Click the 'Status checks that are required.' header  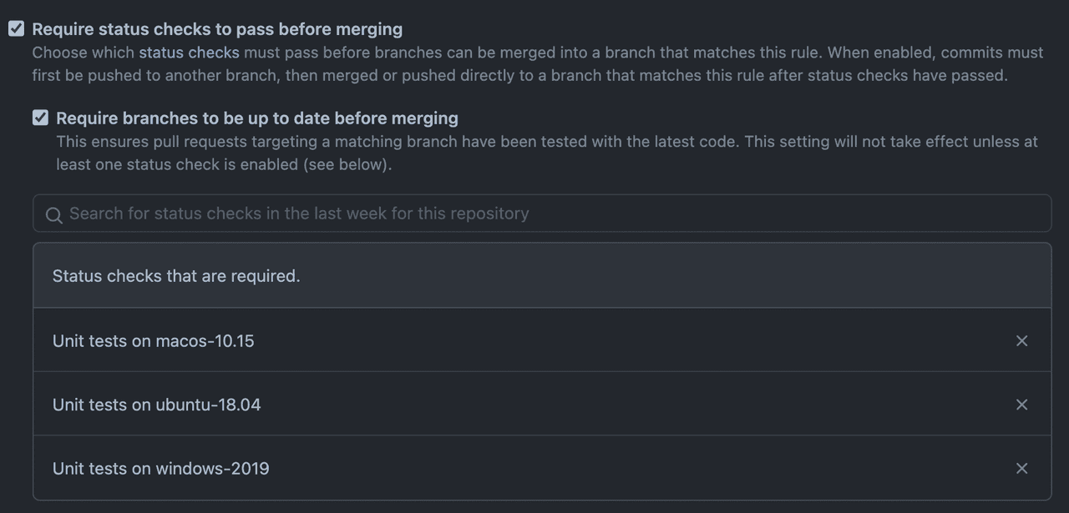pos(176,276)
